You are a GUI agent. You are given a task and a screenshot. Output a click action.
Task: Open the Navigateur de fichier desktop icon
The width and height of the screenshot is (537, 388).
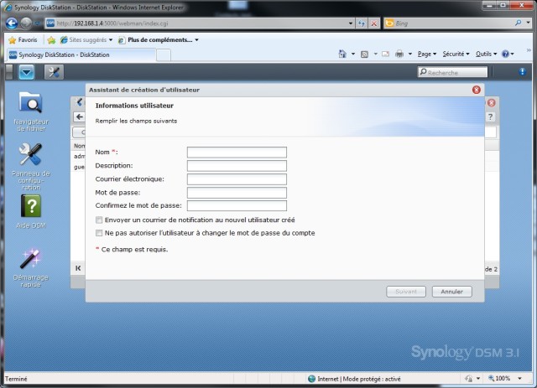click(x=31, y=104)
